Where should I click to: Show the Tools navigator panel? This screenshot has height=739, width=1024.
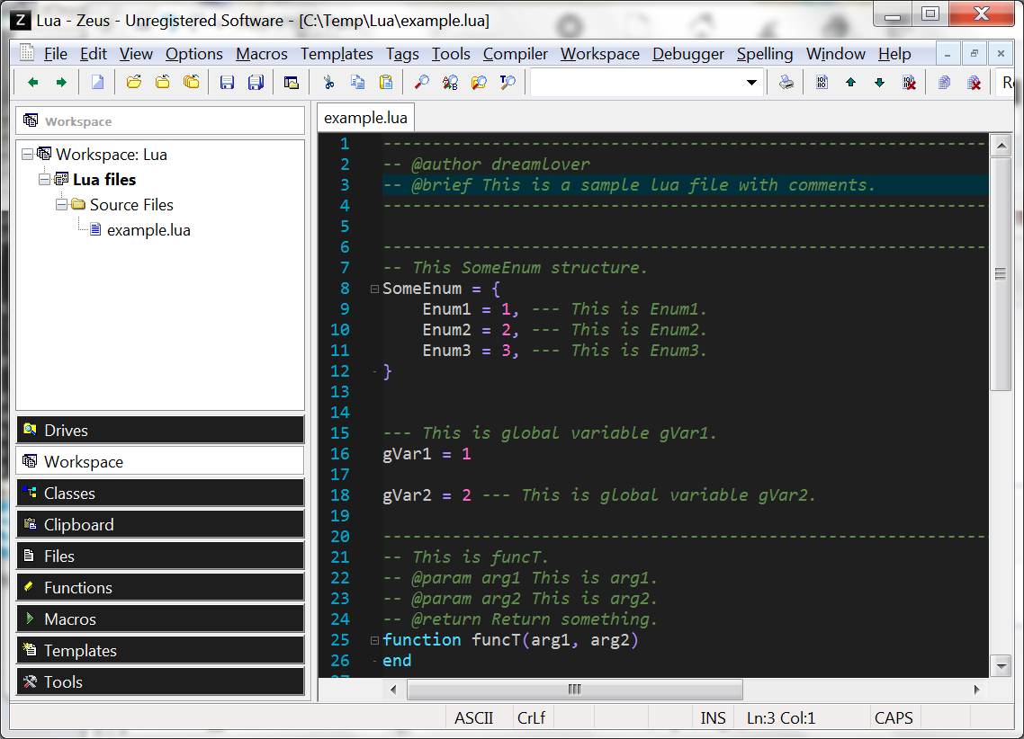(160, 681)
